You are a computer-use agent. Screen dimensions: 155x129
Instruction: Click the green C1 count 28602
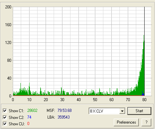[32, 111]
